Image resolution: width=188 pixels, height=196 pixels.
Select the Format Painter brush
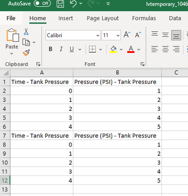[x=26, y=53]
